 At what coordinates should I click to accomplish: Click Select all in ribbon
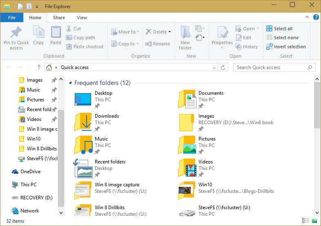279,29
